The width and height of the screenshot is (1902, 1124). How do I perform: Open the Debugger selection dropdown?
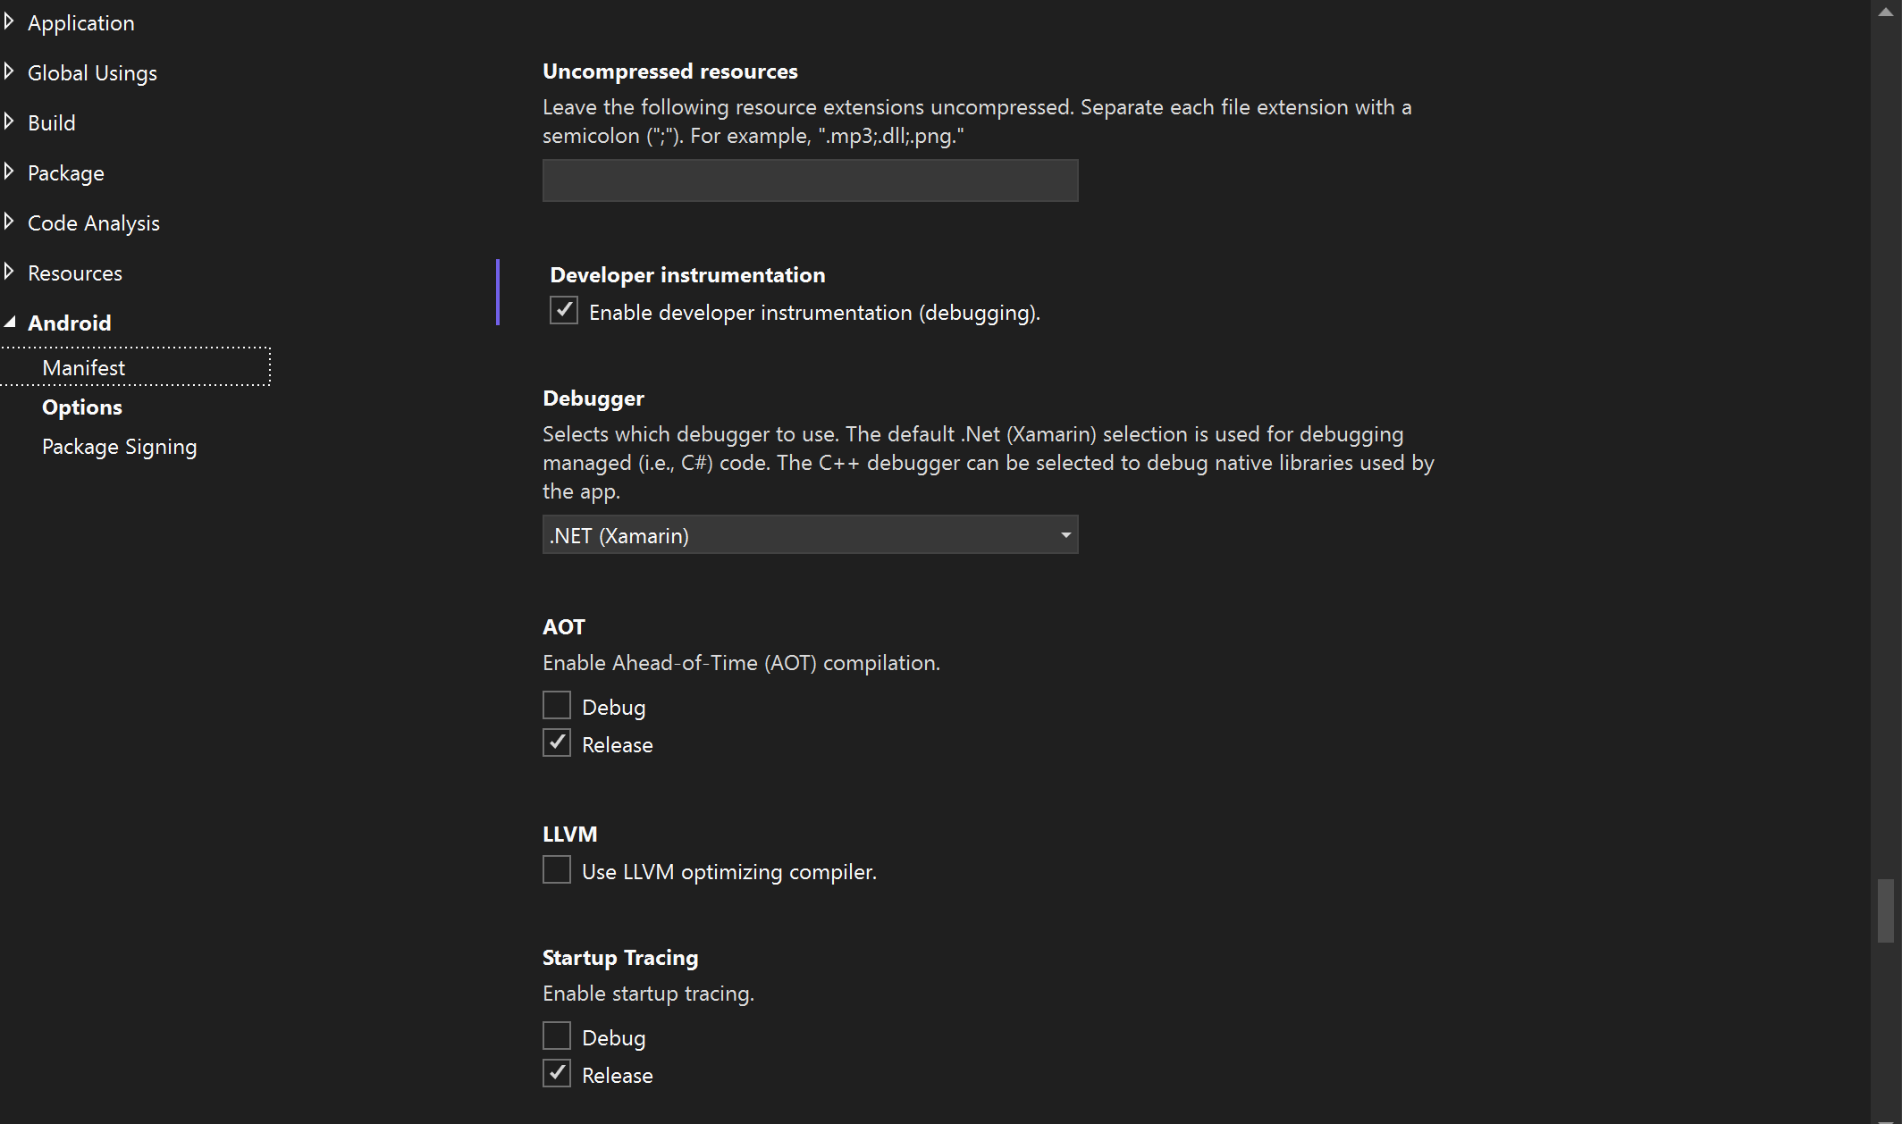[x=1065, y=534]
